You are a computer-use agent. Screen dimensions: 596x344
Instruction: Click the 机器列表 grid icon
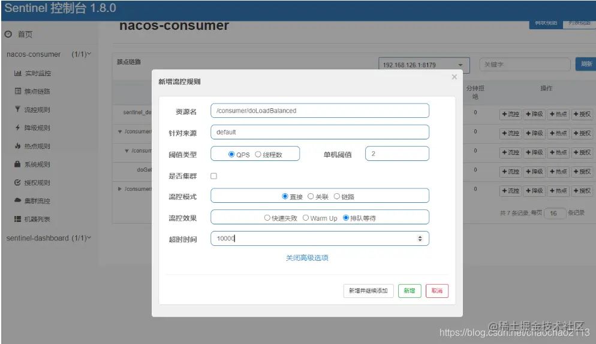(17, 219)
